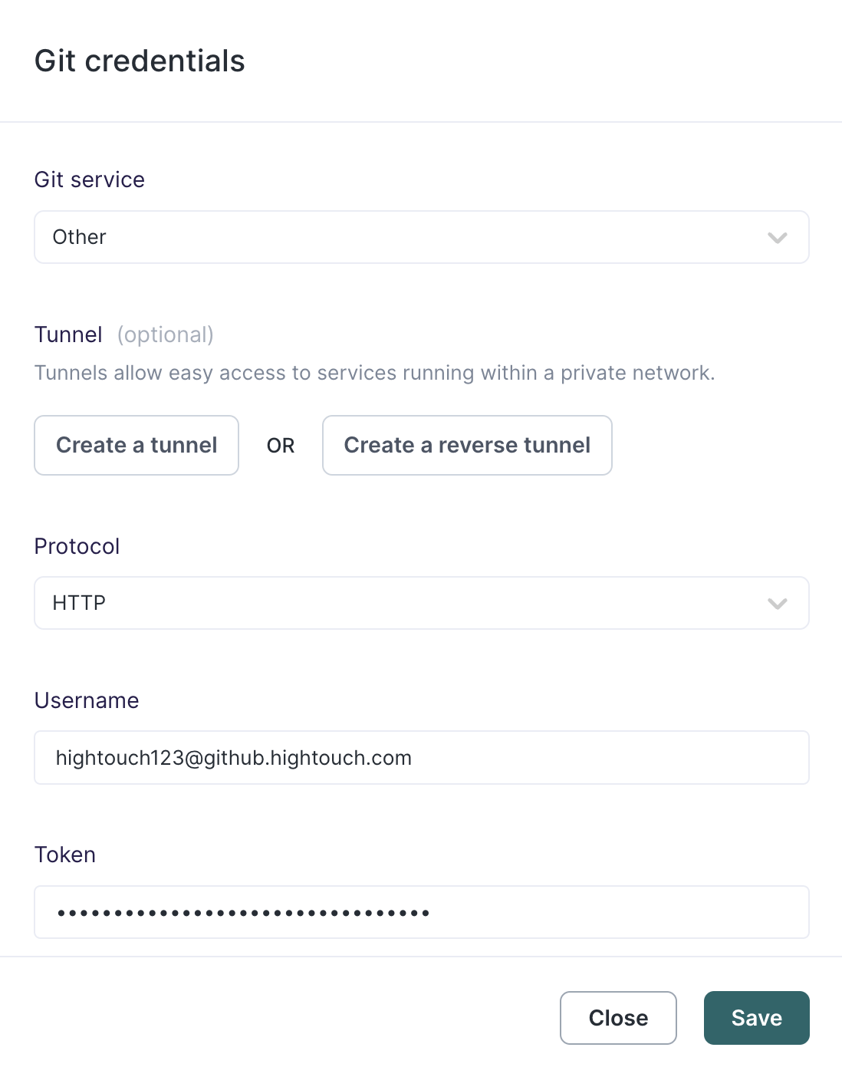This screenshot has width=842, height=1077.
Task: Click the Protocol field label
Action: point(77,546)
